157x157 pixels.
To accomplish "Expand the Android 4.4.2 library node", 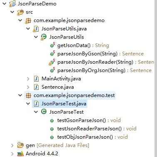I will tap(12, 154).
